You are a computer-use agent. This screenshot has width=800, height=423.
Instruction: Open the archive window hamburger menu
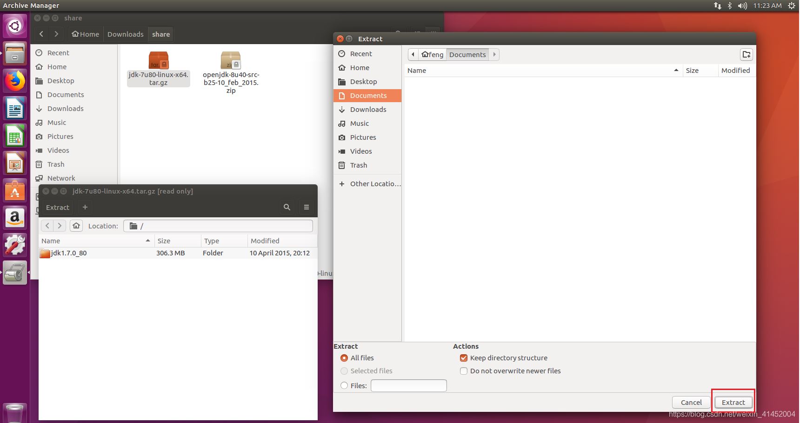(307, 208)
